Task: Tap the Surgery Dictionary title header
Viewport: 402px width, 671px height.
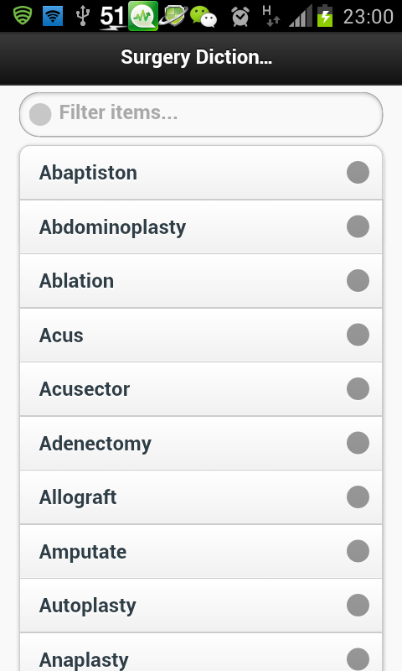Action: [x=197, y=57]
